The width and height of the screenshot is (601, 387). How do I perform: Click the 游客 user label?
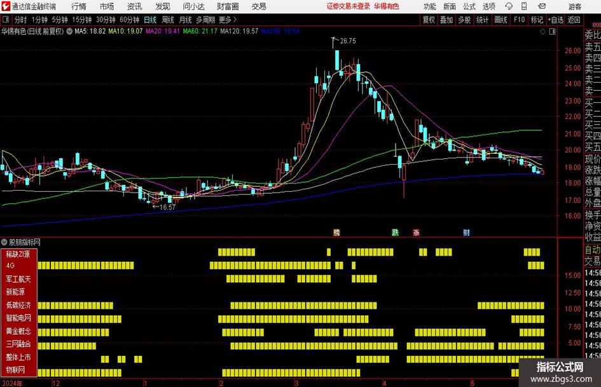[575, 6]
